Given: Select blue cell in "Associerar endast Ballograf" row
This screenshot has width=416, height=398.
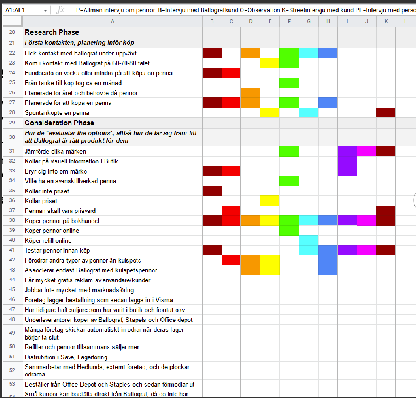Looking at the screenshot, I should click(328, 270).
